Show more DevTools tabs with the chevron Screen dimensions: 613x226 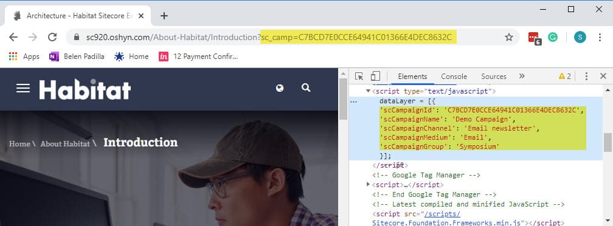522,76
